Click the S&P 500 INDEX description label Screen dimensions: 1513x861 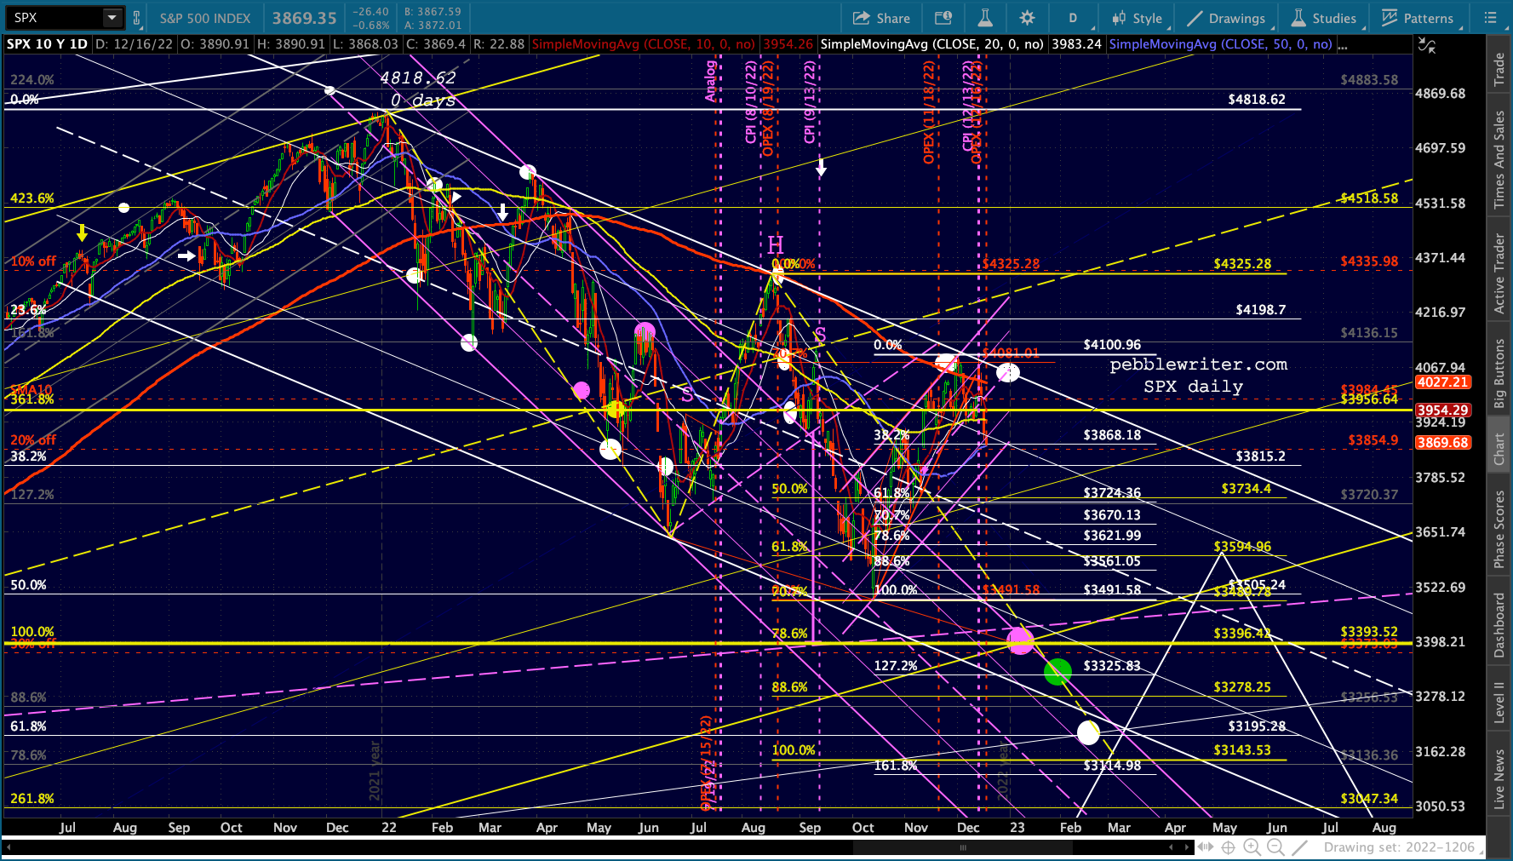[205, 18]
